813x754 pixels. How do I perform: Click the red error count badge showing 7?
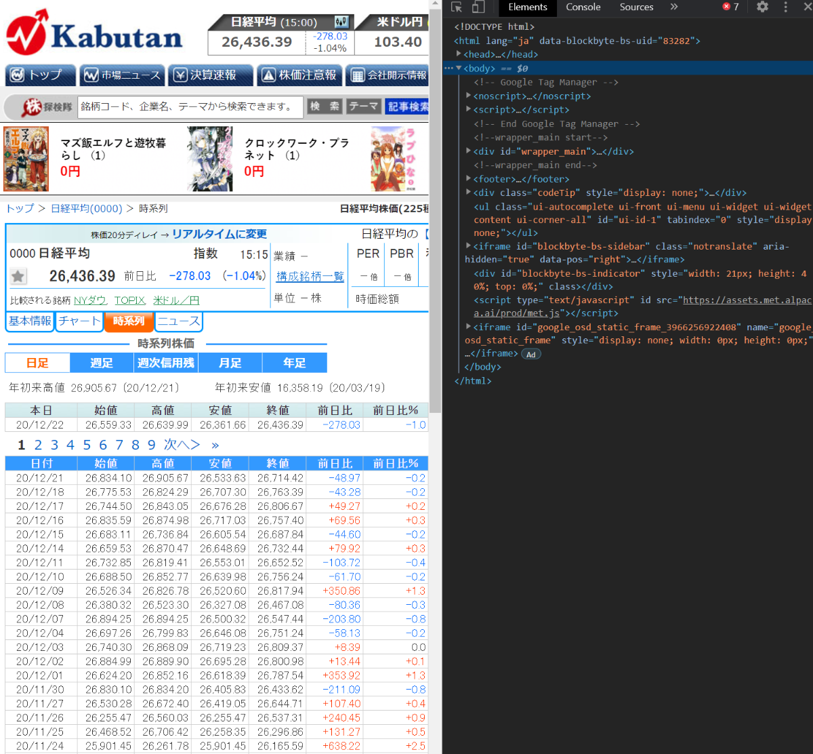click(x=731, y=7)
